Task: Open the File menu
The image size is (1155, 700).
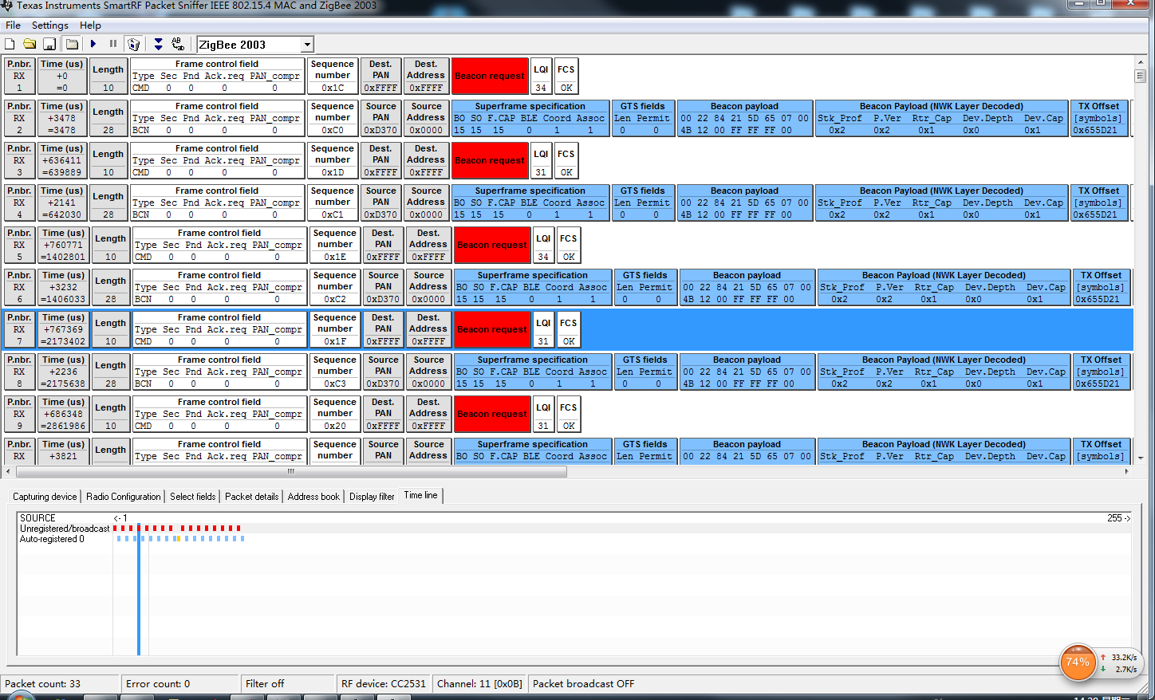Action: point(13,26)
